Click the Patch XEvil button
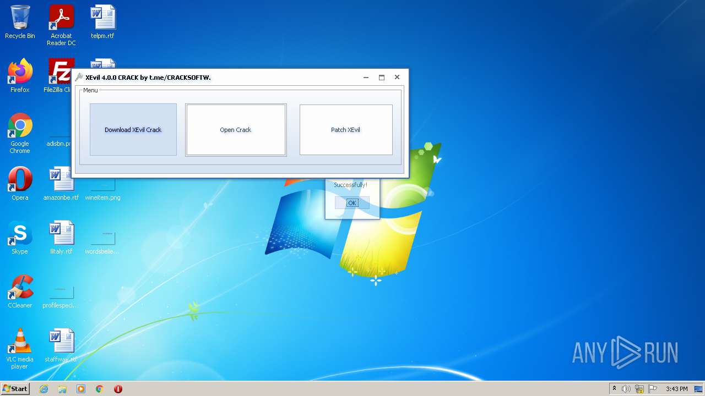This screenshot has height=396, width=705. click(346, 130)
